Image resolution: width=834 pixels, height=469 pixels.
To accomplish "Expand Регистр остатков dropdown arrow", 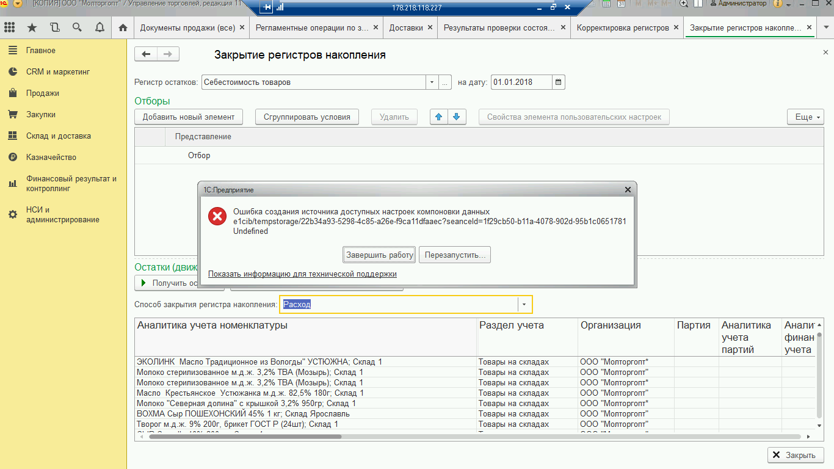I will pyautogui.click(x=432, y=82).
